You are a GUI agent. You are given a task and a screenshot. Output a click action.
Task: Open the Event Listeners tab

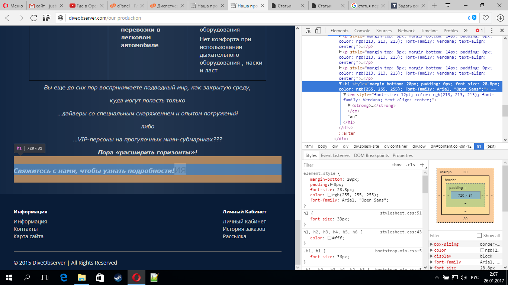point(335,155)
